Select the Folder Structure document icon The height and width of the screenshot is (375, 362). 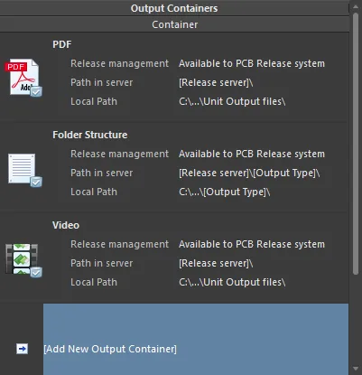(x=22, y=168)
